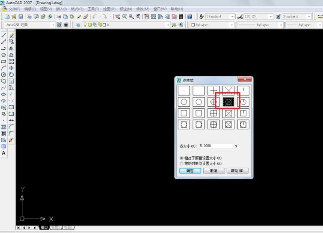Click the Save icon in Standard toolbar
The width and height of the screenshot is (323, 233).
[x=21, y=17]
